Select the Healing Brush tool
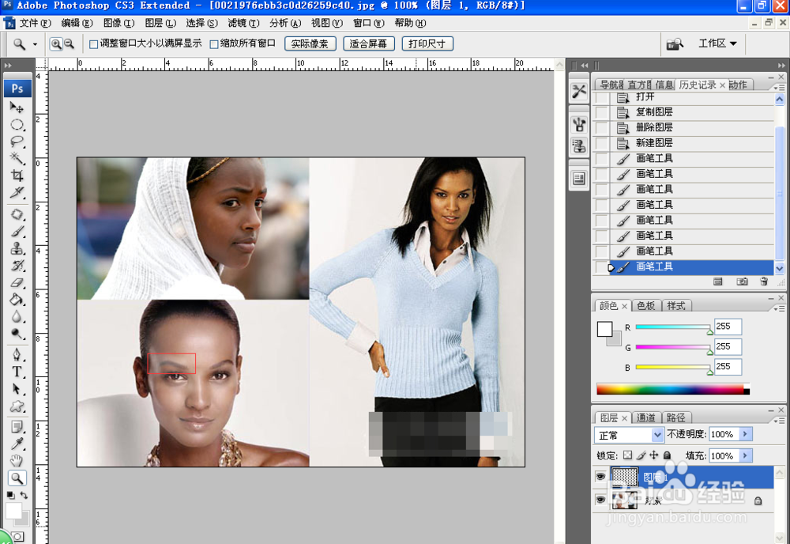 [17, 214]
